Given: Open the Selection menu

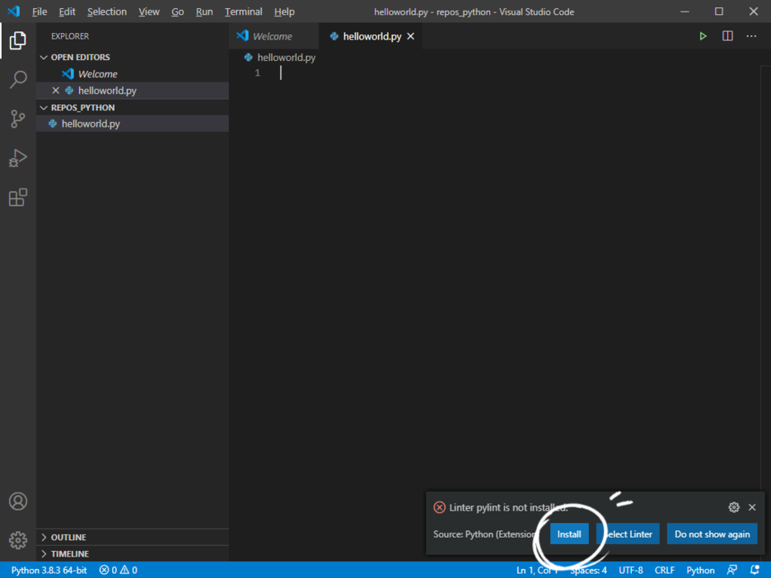Looking at the screenshot, I should pyautogui.click(x=107, y=12).
